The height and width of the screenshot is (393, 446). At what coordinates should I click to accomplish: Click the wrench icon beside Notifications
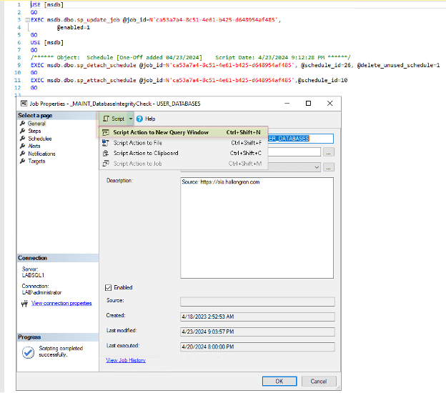tap(22, 154)
